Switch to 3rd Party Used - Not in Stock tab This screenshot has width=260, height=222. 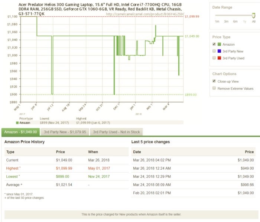pyautogui.click(x=116, y=132)
